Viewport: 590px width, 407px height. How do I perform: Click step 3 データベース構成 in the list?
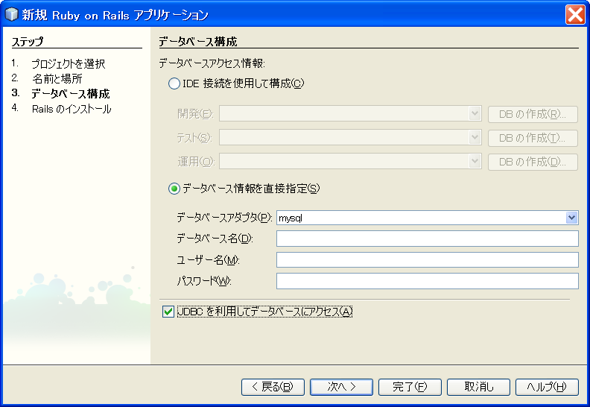[70, 94]
